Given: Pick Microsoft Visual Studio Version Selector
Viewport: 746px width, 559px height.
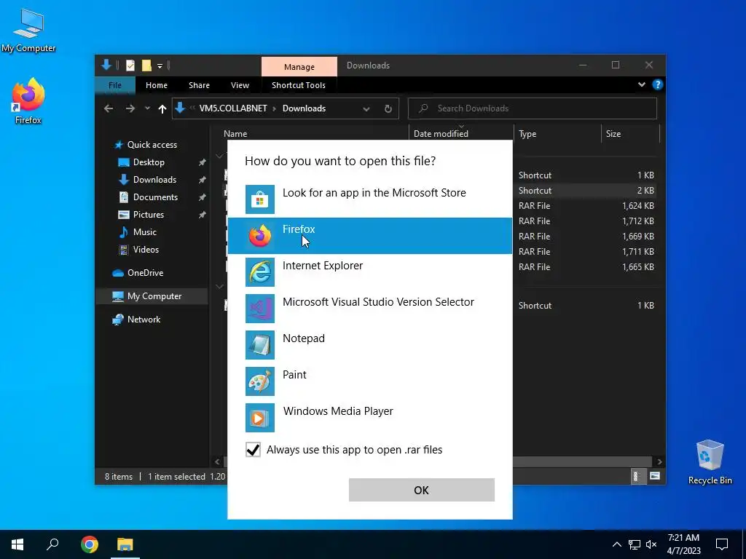Looking at the screenshot, I should pyautogui.click(x=369, y=309).
